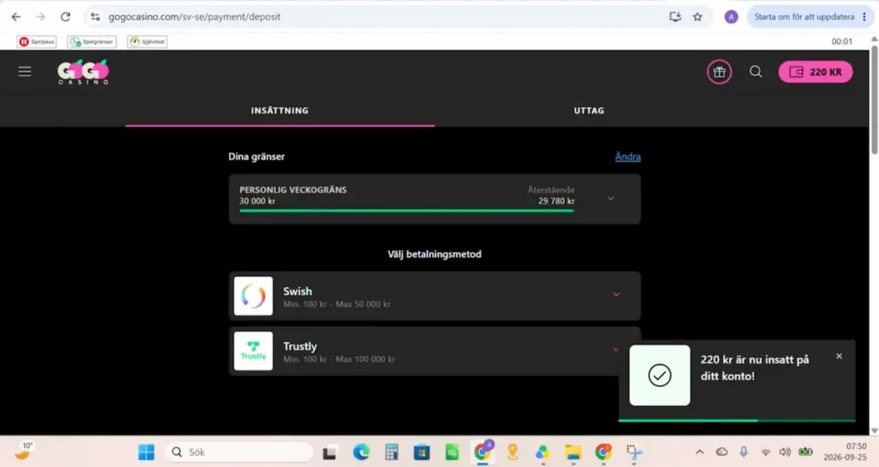Bookmark this page with the star
The height and width of the screenshot is (467, 879).
click(697, 17)
